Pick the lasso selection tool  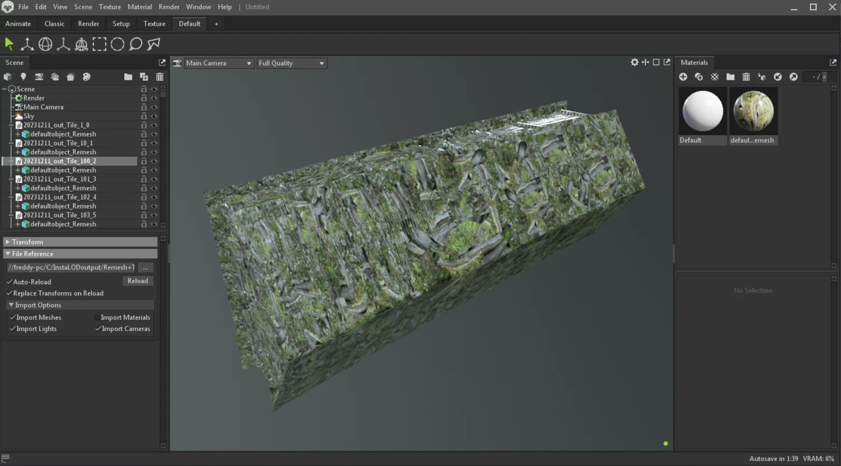click(135, 44)
